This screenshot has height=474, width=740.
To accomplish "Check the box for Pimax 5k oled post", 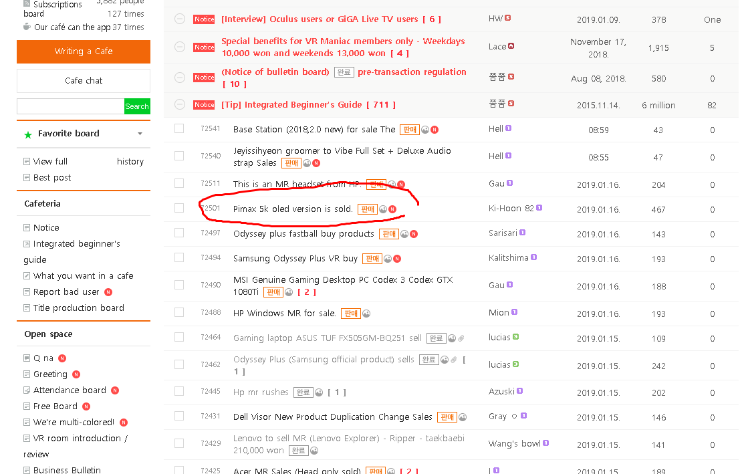I will [179, 208].
